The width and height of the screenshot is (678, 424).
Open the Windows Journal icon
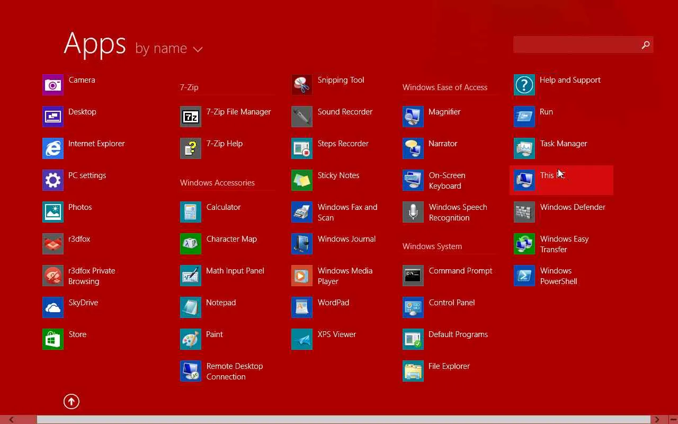[302, 244]
